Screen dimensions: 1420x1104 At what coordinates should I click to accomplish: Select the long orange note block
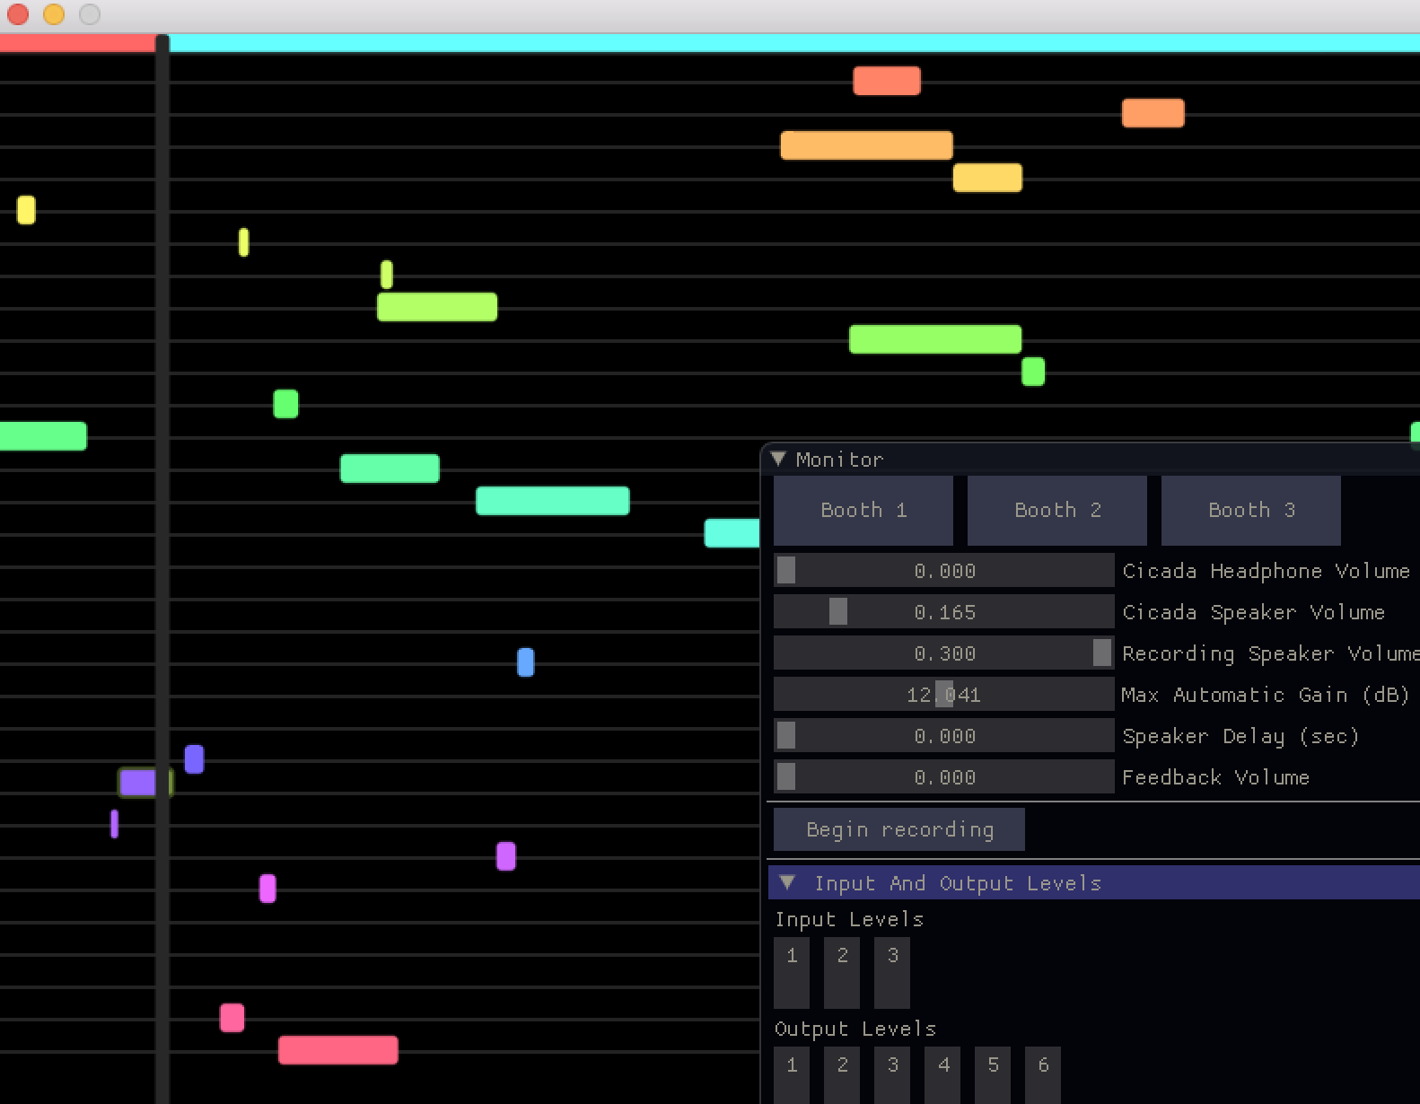866,145
